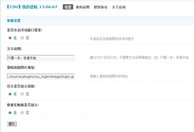Click the 参数设置 section heading
The height and width of the screenshot is (132, 194).
point(14,21)
